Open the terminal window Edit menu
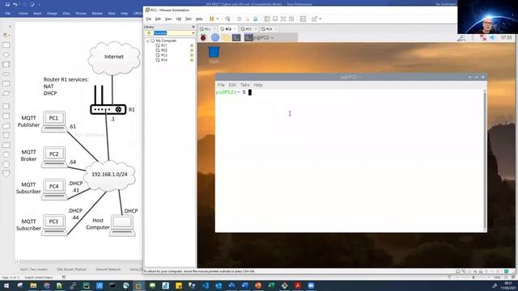Image resolution: width=518 pixels, height=291 pixels. pos(232,85)
